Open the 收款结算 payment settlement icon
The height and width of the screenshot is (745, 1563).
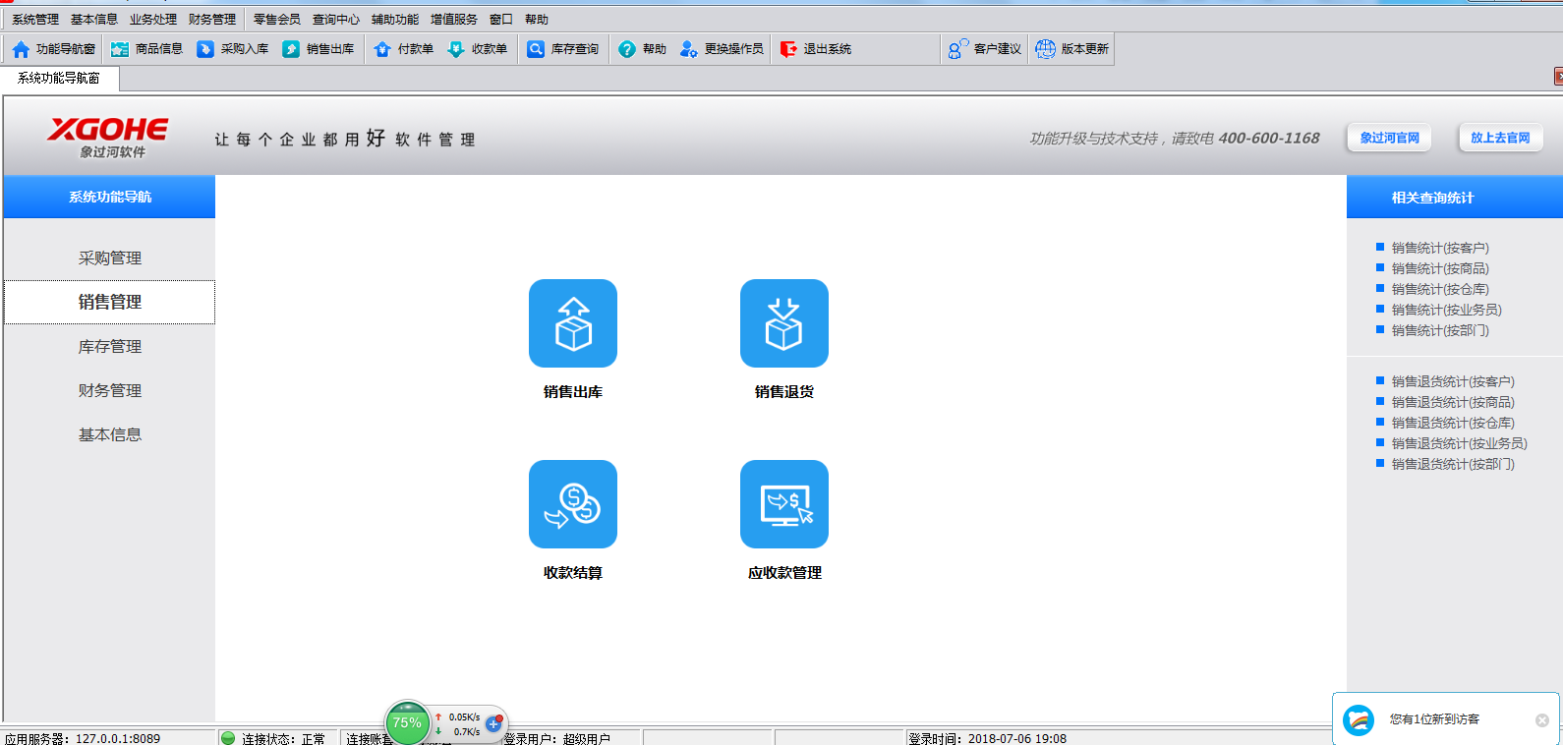click(572, 504)
